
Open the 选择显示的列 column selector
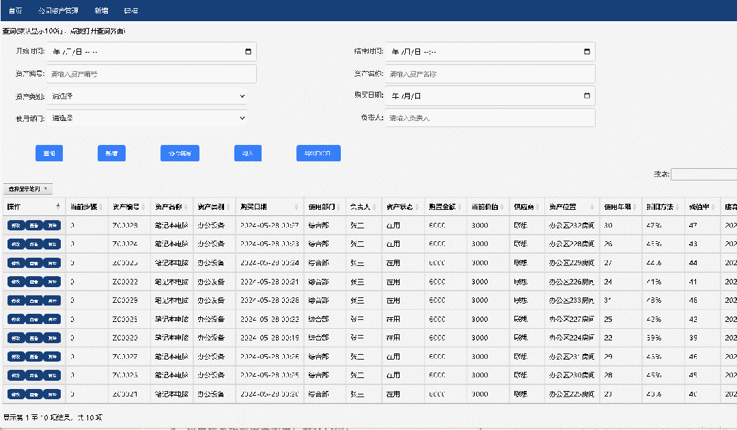point(28,189)
